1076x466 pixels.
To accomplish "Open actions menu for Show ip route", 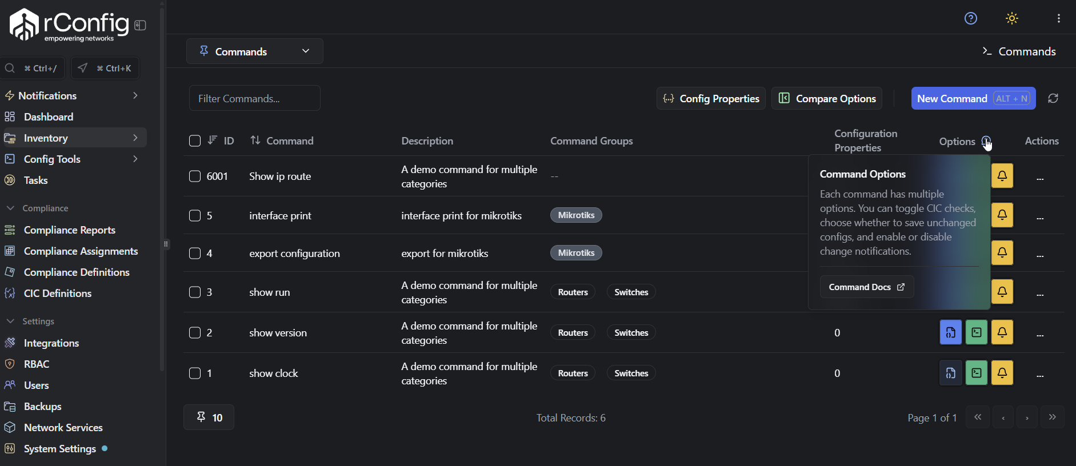I will coord(1040,178).
